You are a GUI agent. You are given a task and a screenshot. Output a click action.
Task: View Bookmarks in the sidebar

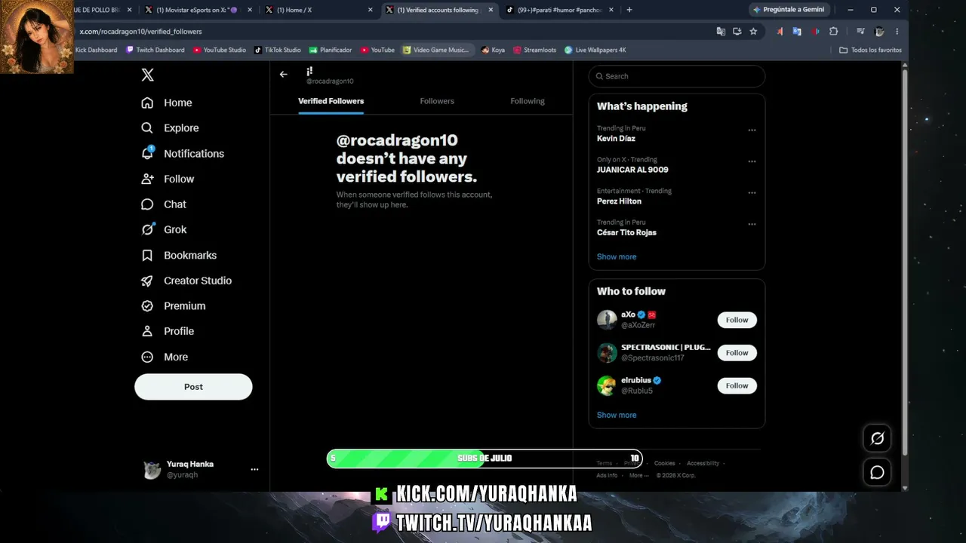[179, 255]
